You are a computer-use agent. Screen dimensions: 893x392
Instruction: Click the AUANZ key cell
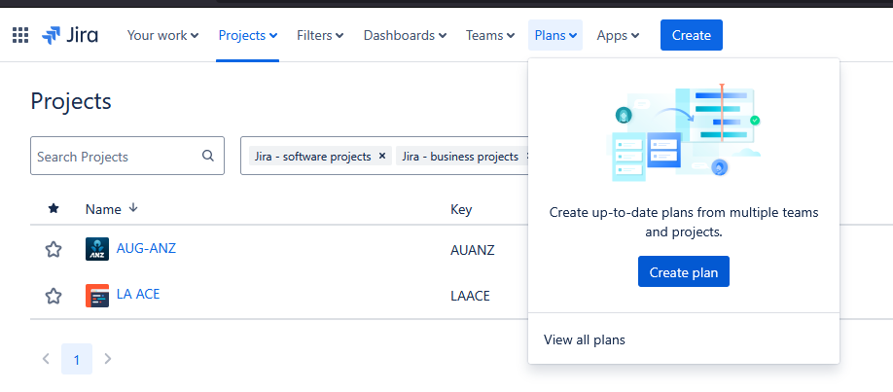pos(472,250)
